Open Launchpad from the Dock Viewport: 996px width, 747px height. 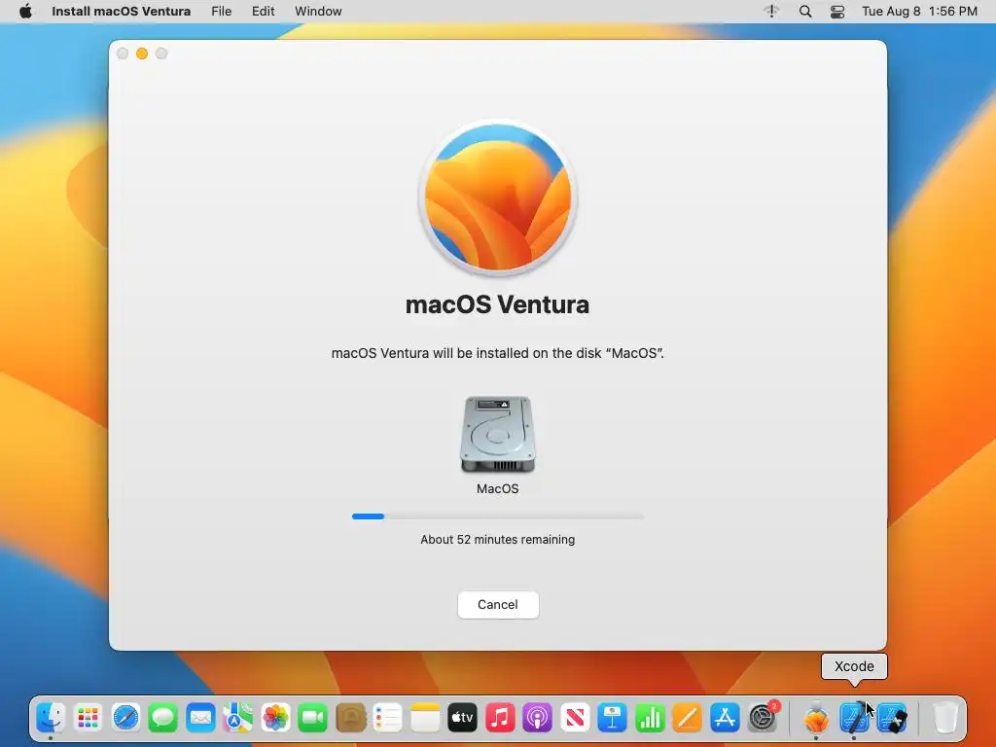(x=88, y=718)
